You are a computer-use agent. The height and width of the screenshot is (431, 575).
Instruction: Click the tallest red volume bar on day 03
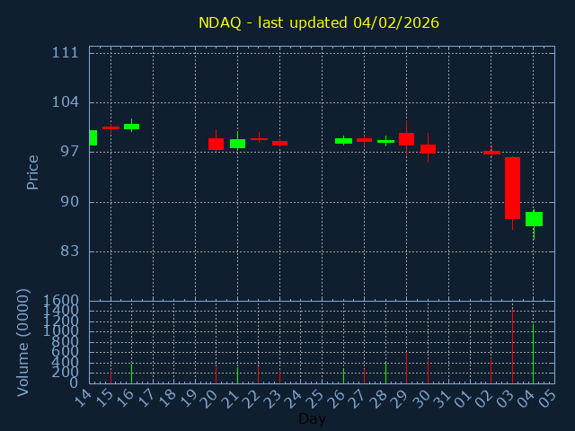[x=512, y=346]
